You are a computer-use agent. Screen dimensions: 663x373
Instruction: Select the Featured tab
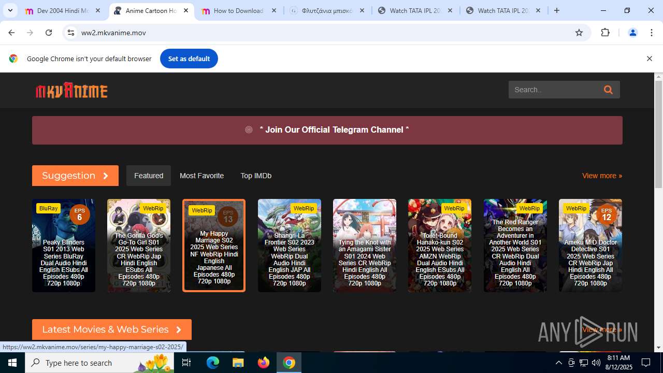click(x=149, y=176)
